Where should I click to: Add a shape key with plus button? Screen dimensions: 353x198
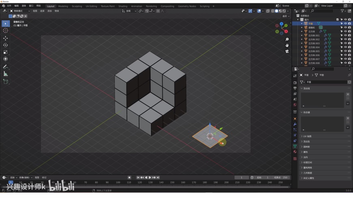[348, 118]
